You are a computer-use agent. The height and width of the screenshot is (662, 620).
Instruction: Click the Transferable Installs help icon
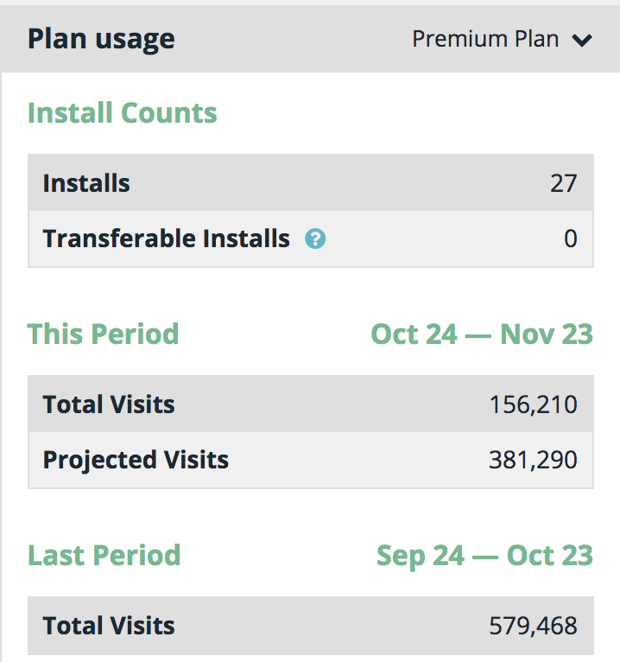tap(315, 239)
